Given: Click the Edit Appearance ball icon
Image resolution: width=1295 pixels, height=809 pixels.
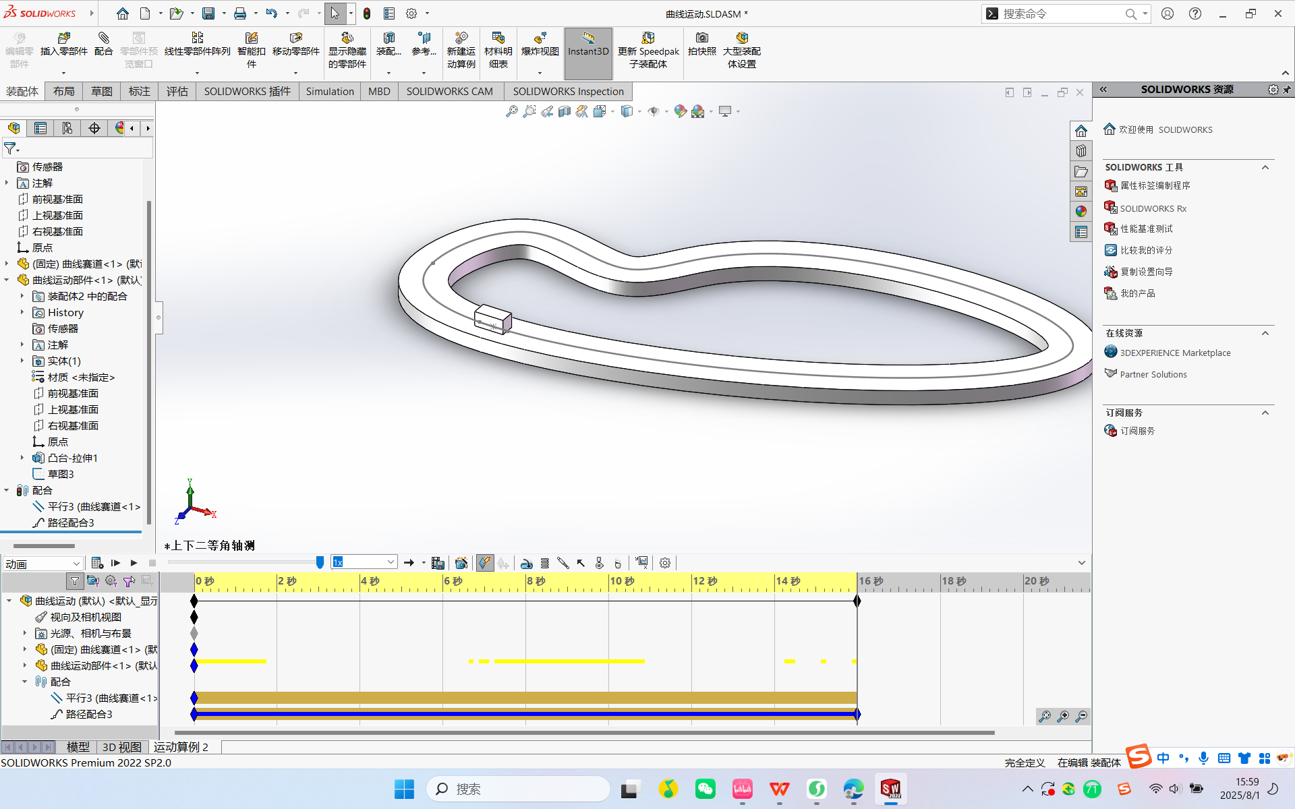Looking at the screenshot, I should pos(680,111).
